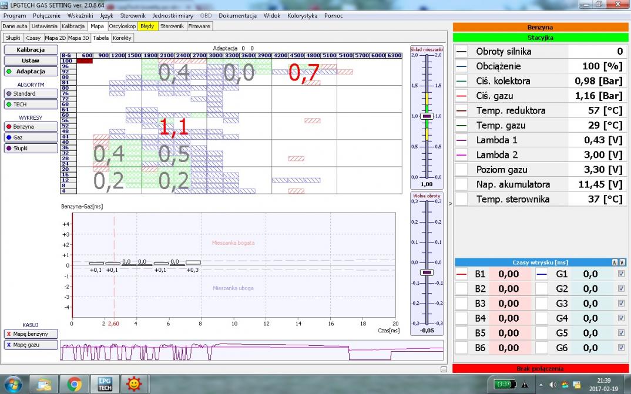
Task: Click the red 0,7 value in the map table
Action: click(x=304, y=73)
